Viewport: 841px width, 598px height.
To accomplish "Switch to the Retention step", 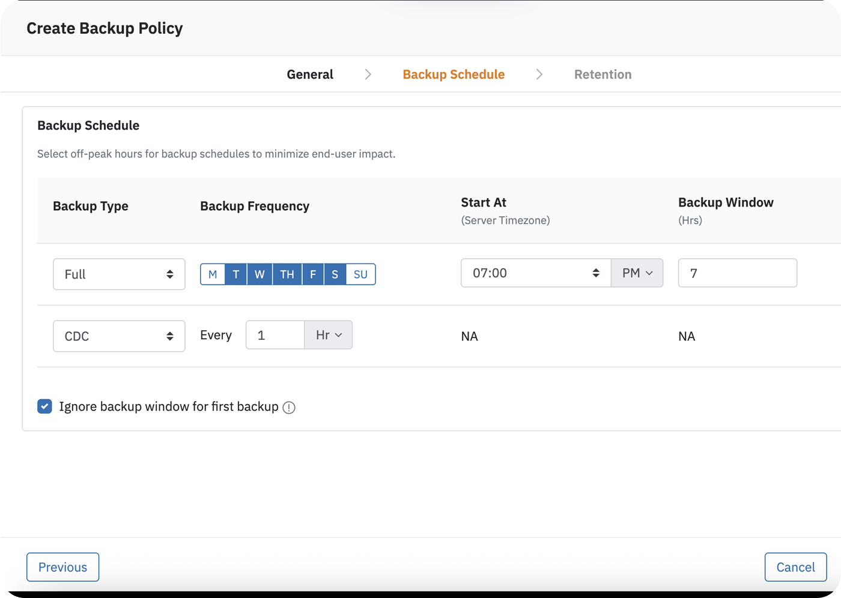I will tap(603, 74).
